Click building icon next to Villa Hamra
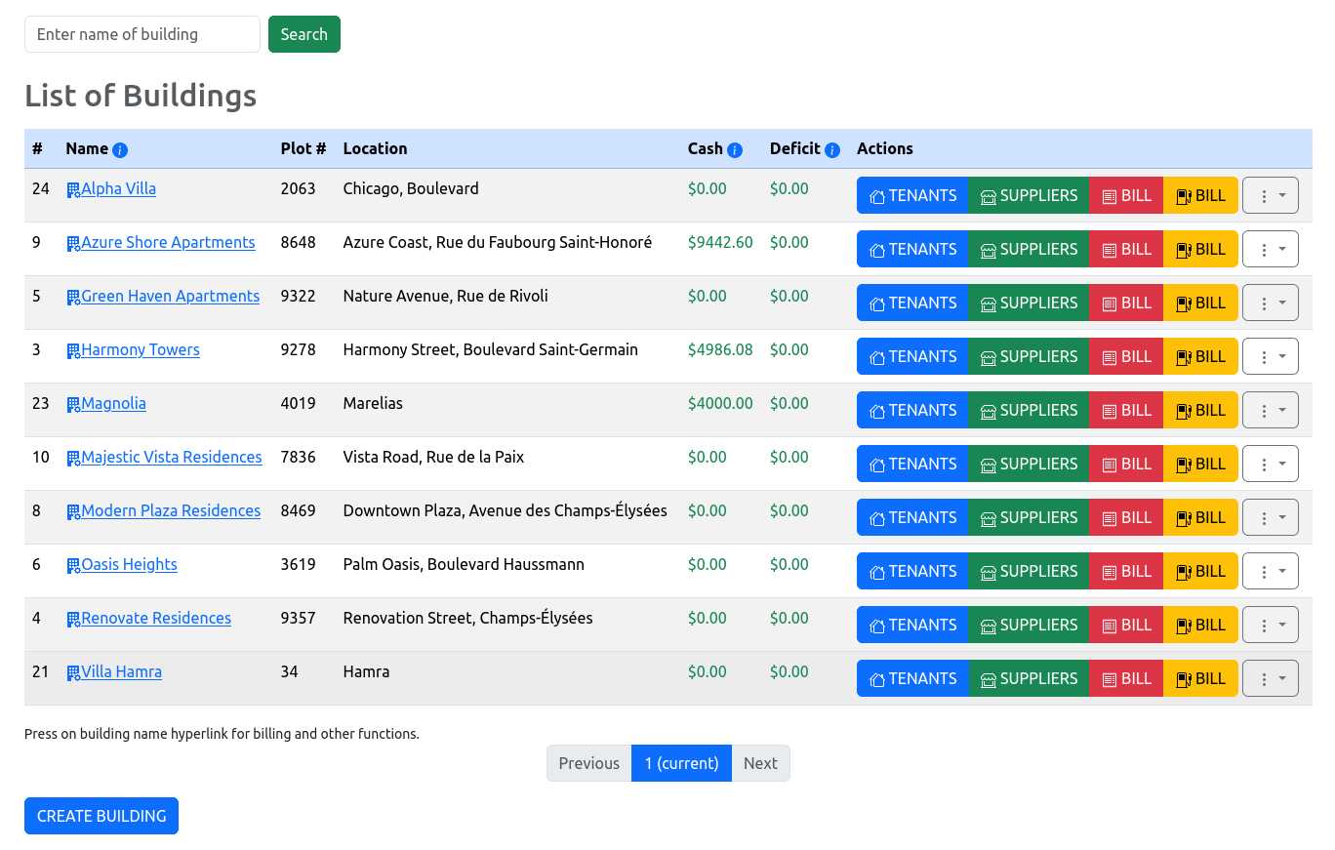1335x850 pixels. coord(73,673)
